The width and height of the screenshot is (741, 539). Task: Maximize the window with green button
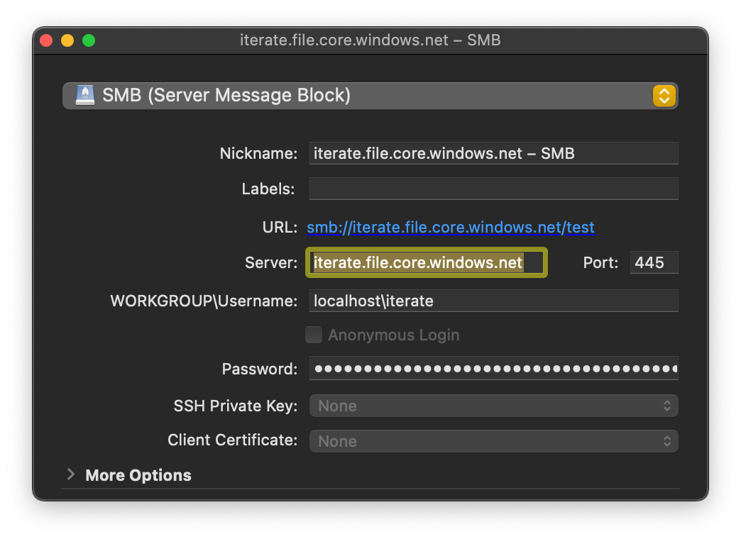89,40
